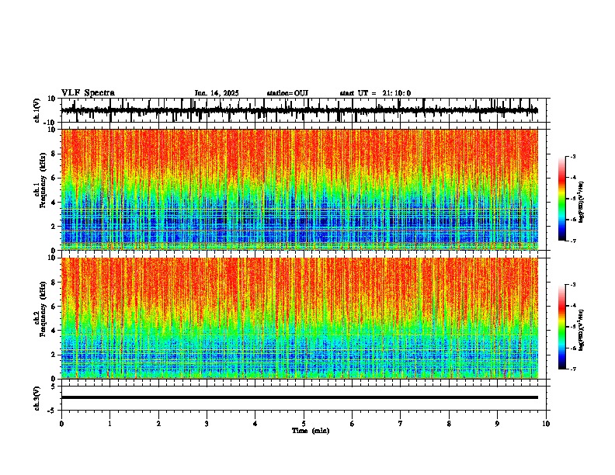Select the "start UT = 21:10:0" text

(375, 93)
